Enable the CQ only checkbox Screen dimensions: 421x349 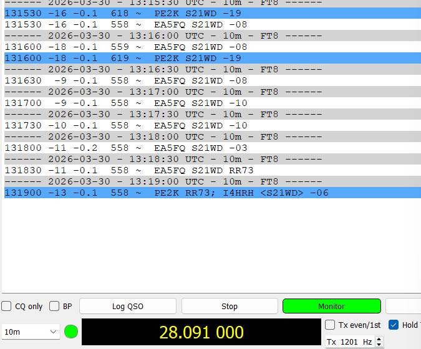pos(7,306)
